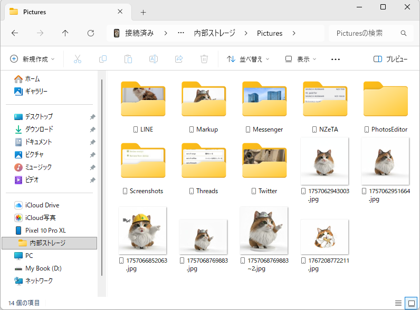Click the pin icon beside ピクチャ
The width and height of the screenshot is (420, 310).
click(92, 155)
